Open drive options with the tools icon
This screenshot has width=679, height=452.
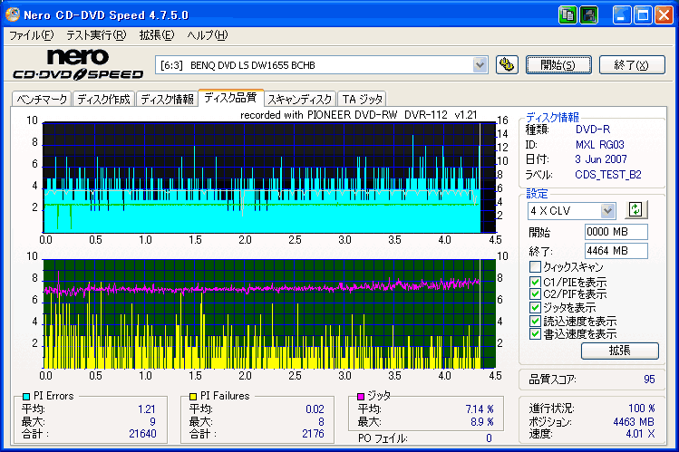508,64
